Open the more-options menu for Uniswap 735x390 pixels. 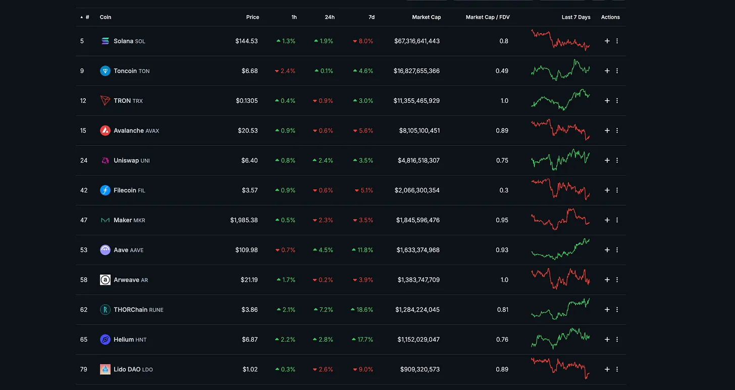617,160
